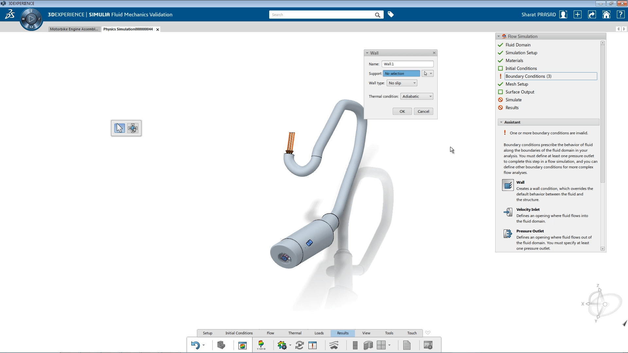Switch to the View tab
The image size is (628, 353).
point(366,333)
